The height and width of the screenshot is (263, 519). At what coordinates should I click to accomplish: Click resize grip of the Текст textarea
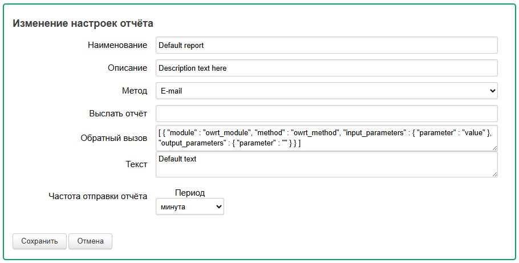(x=494, y=173)
